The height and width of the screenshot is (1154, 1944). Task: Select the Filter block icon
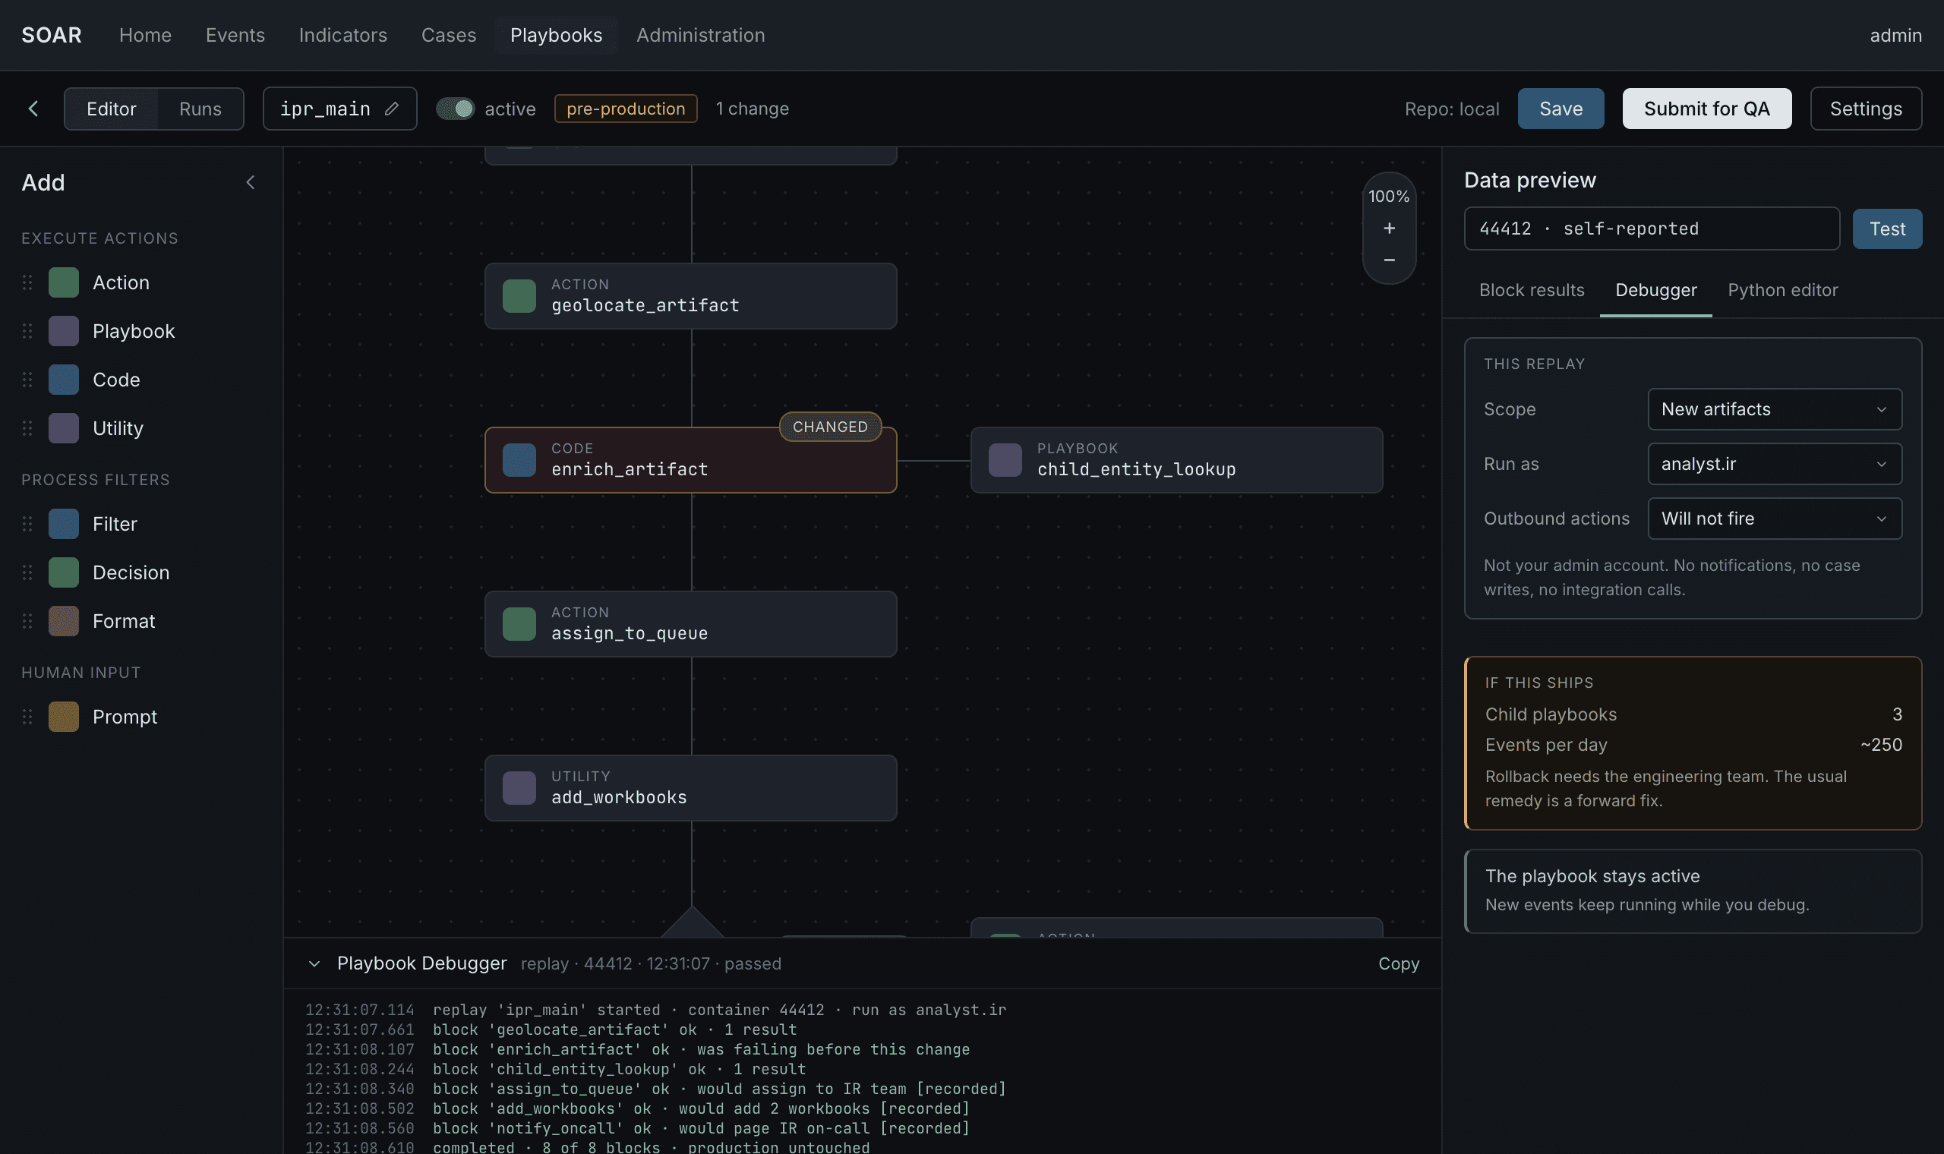[x=64, y=524]
